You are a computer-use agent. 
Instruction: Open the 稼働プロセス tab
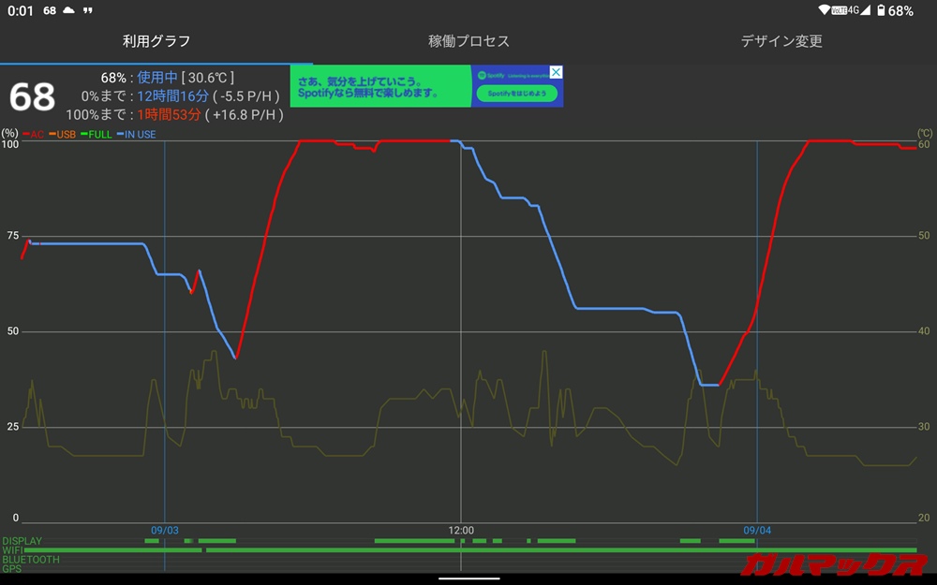tap(468, 41)
